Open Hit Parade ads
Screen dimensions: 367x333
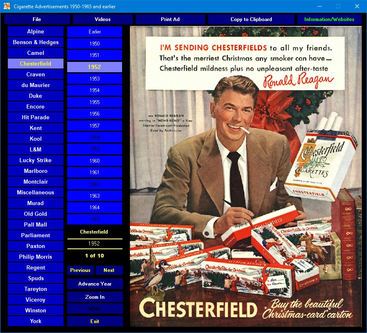35,117
